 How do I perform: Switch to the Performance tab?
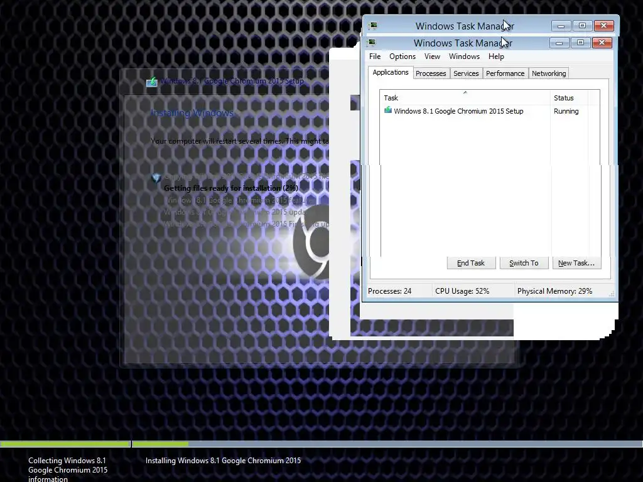click(x=505, y=73)
